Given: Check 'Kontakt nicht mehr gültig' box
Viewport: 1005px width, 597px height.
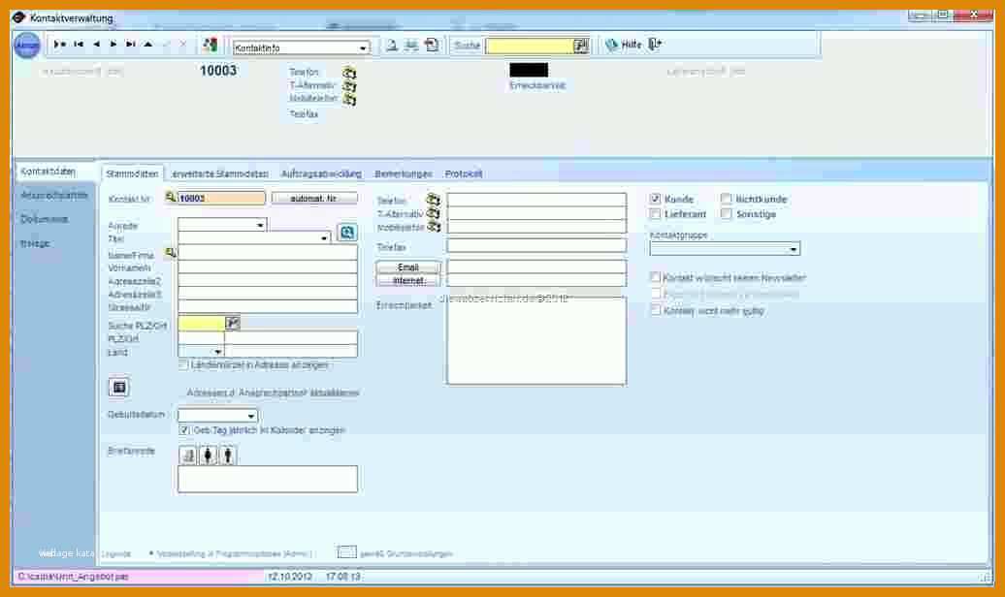Looking at the screenshot, I should (x=655, y=311).
